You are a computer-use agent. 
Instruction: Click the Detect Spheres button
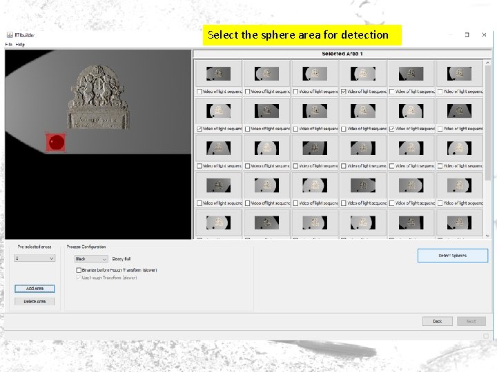pyautogui.click(x=453, y=256)
